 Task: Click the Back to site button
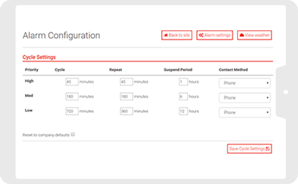click(177, 35)
